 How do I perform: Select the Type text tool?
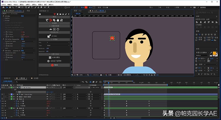[32, 8]
